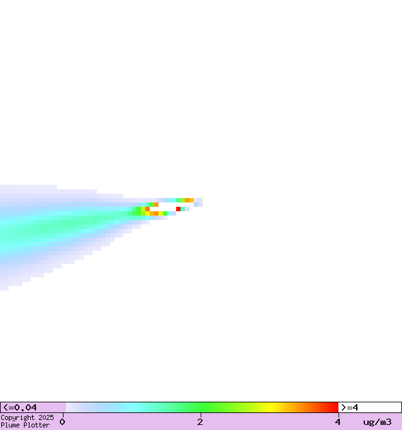This screenshot has height=430, width=402.
Task: Click the "ug/m3" unit label
Action: pyautogui.click(x=377, y=422)
